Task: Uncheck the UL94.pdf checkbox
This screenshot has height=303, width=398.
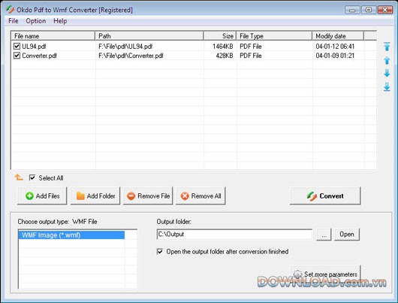Action: [17, 47]
